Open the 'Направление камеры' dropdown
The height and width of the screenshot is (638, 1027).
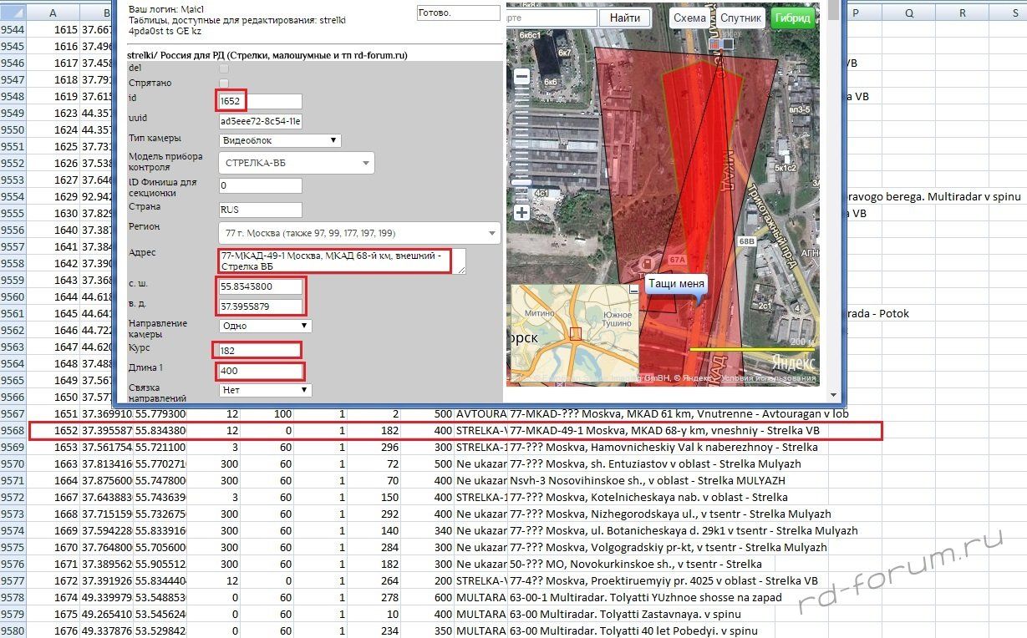(265, 326)
